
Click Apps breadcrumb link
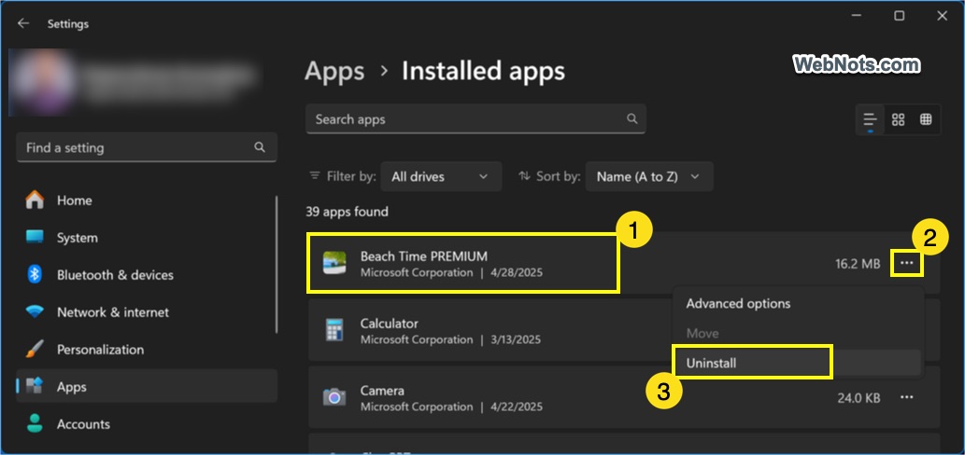click(x=334, y=71)
